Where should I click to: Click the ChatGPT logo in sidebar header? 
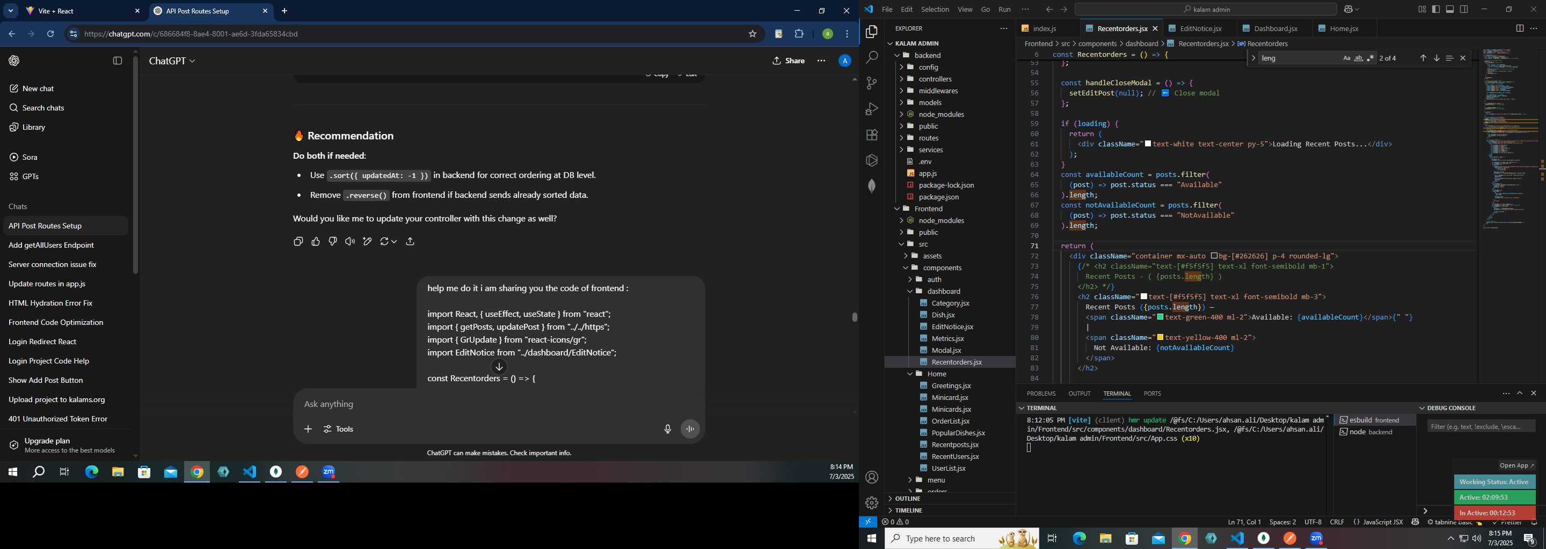pyautogui.click(x=14, y=61)
